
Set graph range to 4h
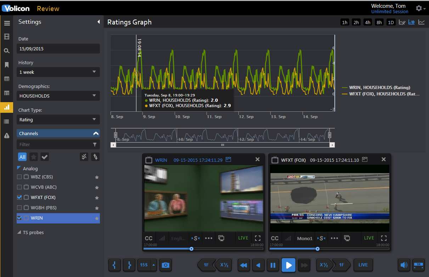click(368, 22)
